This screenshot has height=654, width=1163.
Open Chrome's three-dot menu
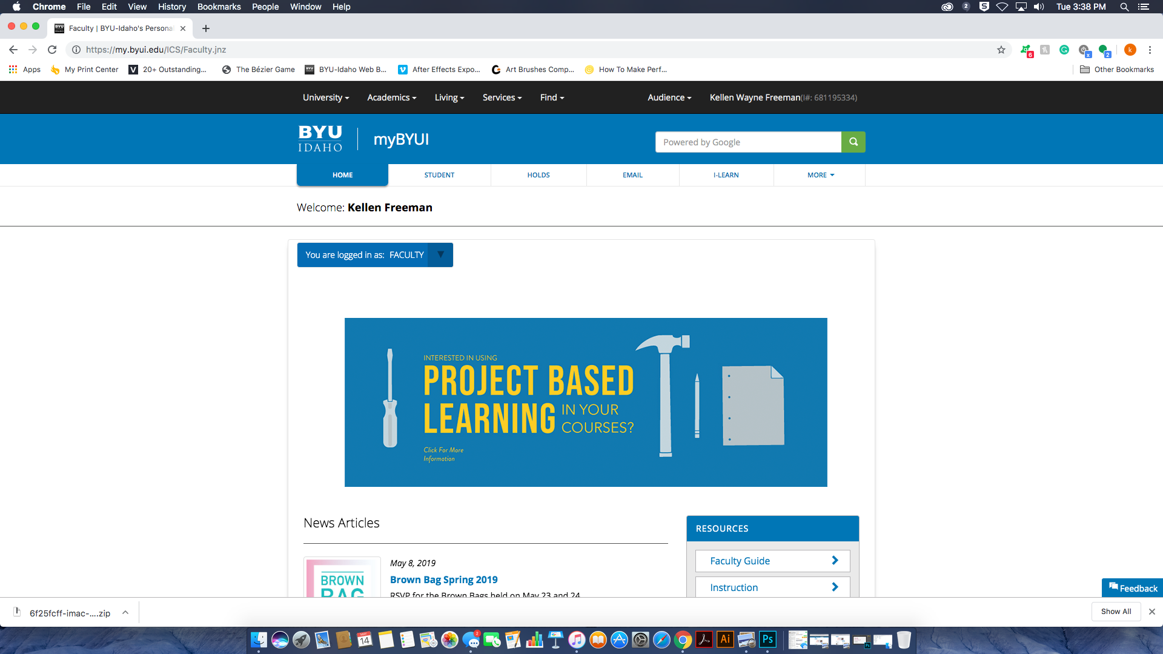[x=1150, y=50]
